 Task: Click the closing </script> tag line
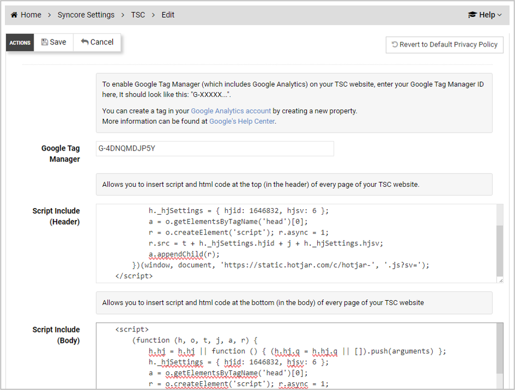pos(134,276)
